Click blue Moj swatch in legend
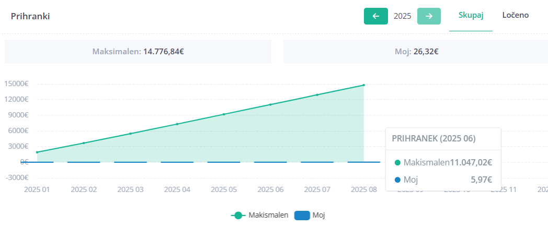Image resolution: width=548 pixels, height=227 pixels. click(302, 215)
